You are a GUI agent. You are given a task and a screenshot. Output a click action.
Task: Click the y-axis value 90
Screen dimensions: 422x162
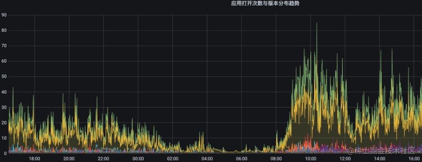click(4, 15)
